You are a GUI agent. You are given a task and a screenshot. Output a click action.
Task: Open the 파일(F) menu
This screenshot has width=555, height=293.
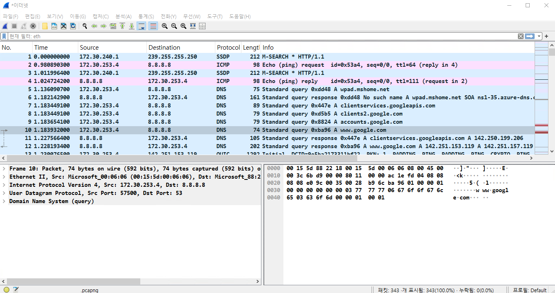point(11,16)
